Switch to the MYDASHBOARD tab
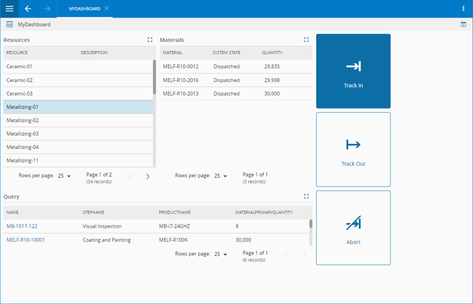473x304 pixels. [x=84, y=9]
